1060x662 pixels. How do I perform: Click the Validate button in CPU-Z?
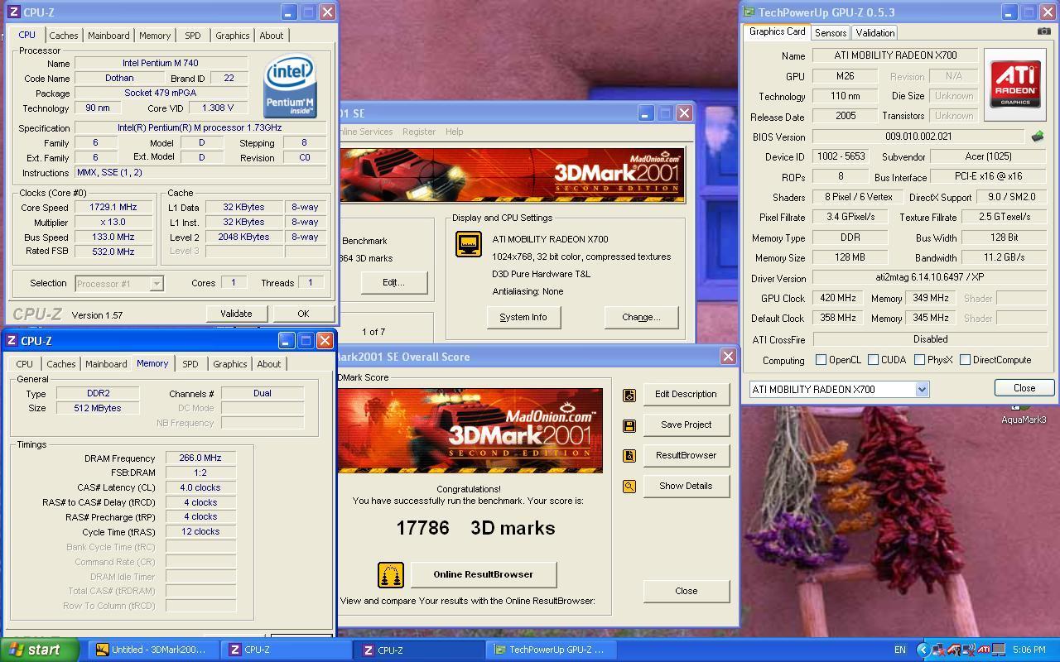pos(235,314)
